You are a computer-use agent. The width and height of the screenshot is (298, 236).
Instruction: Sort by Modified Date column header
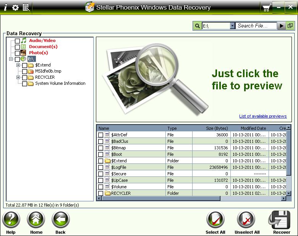(x=253, y=128)
